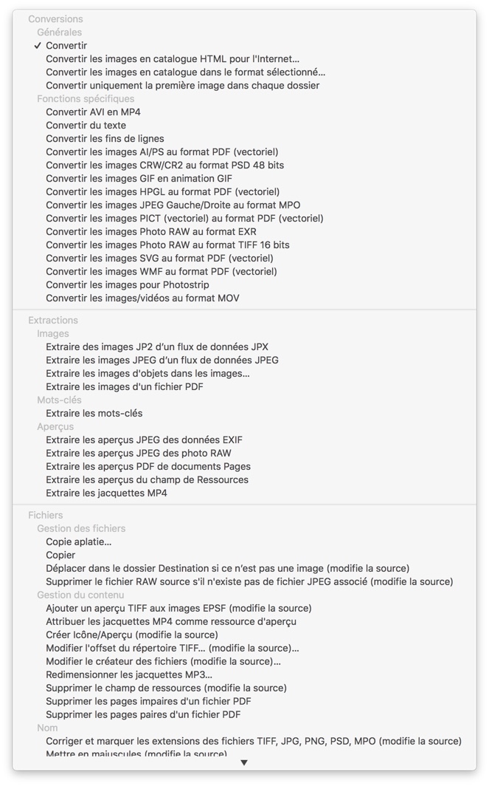Image resolution: width=489 pixels, height=786 pixels.
Task: Pick Extraire les aperçus JPEG des données EXIF
Action: [x=244, y=440]
